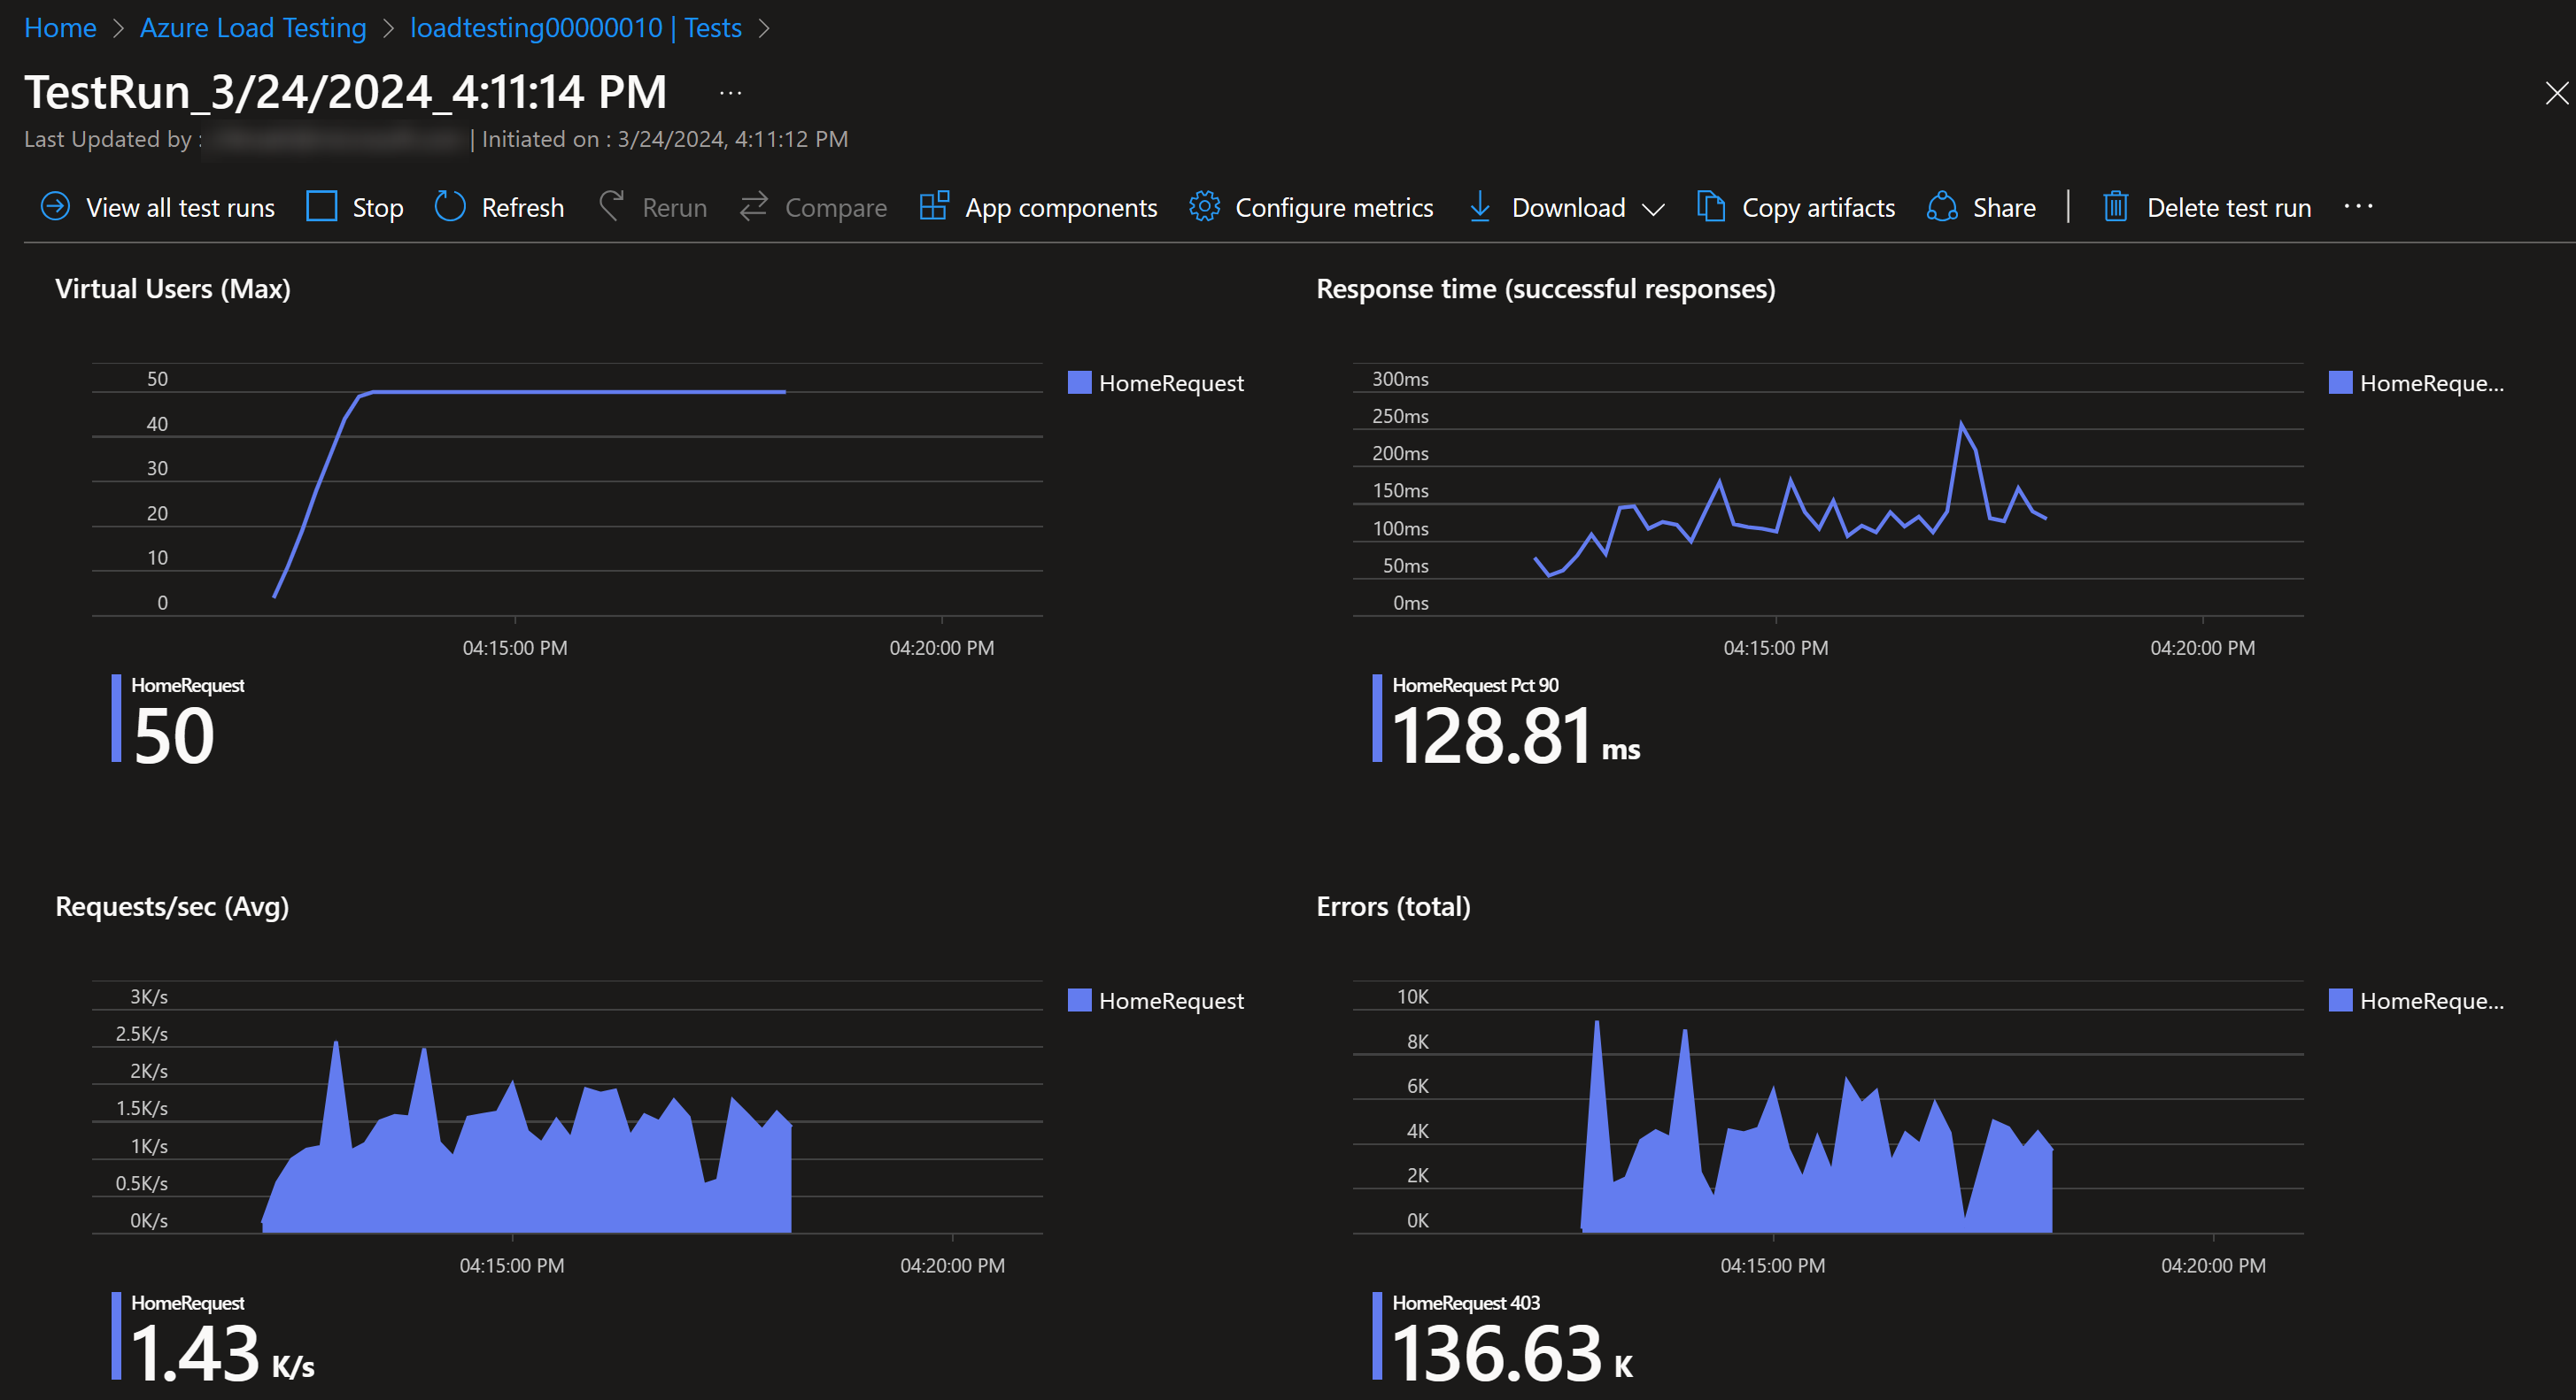The height and width of the screenshot is (1400, 2576).
Task: Click the Stop square icon
Action: pos(322,207)
